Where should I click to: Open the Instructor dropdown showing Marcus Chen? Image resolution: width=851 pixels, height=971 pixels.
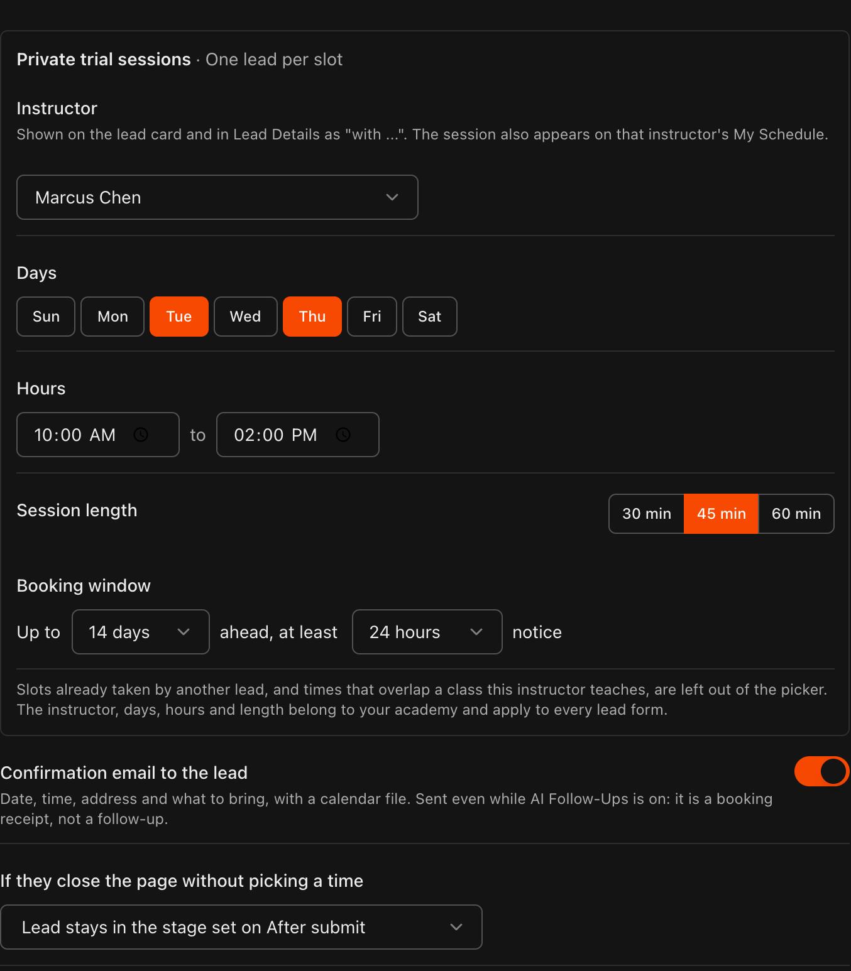coord(217,197)
